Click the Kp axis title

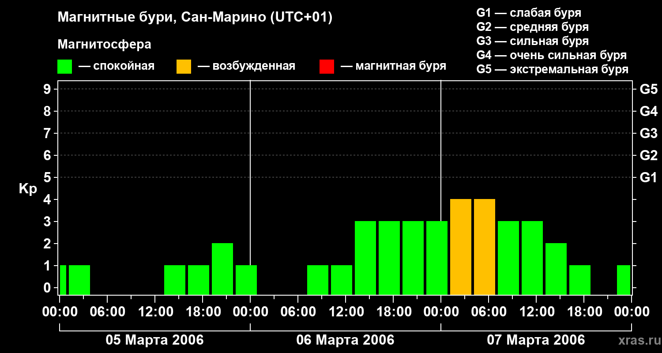[28, 189]
